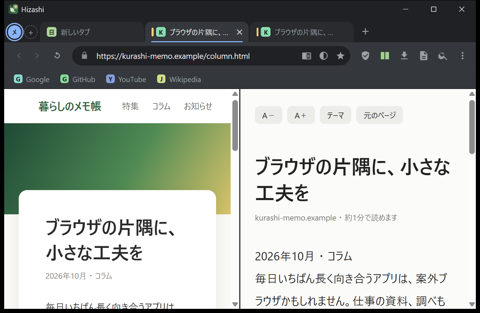Screen dimensions: 480x313
Task: Click the left pane scrollbar up arrow
Action: [235, 94]
